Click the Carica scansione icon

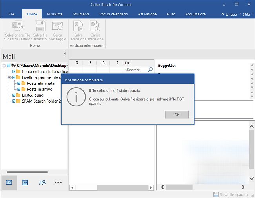pos(95,26)
